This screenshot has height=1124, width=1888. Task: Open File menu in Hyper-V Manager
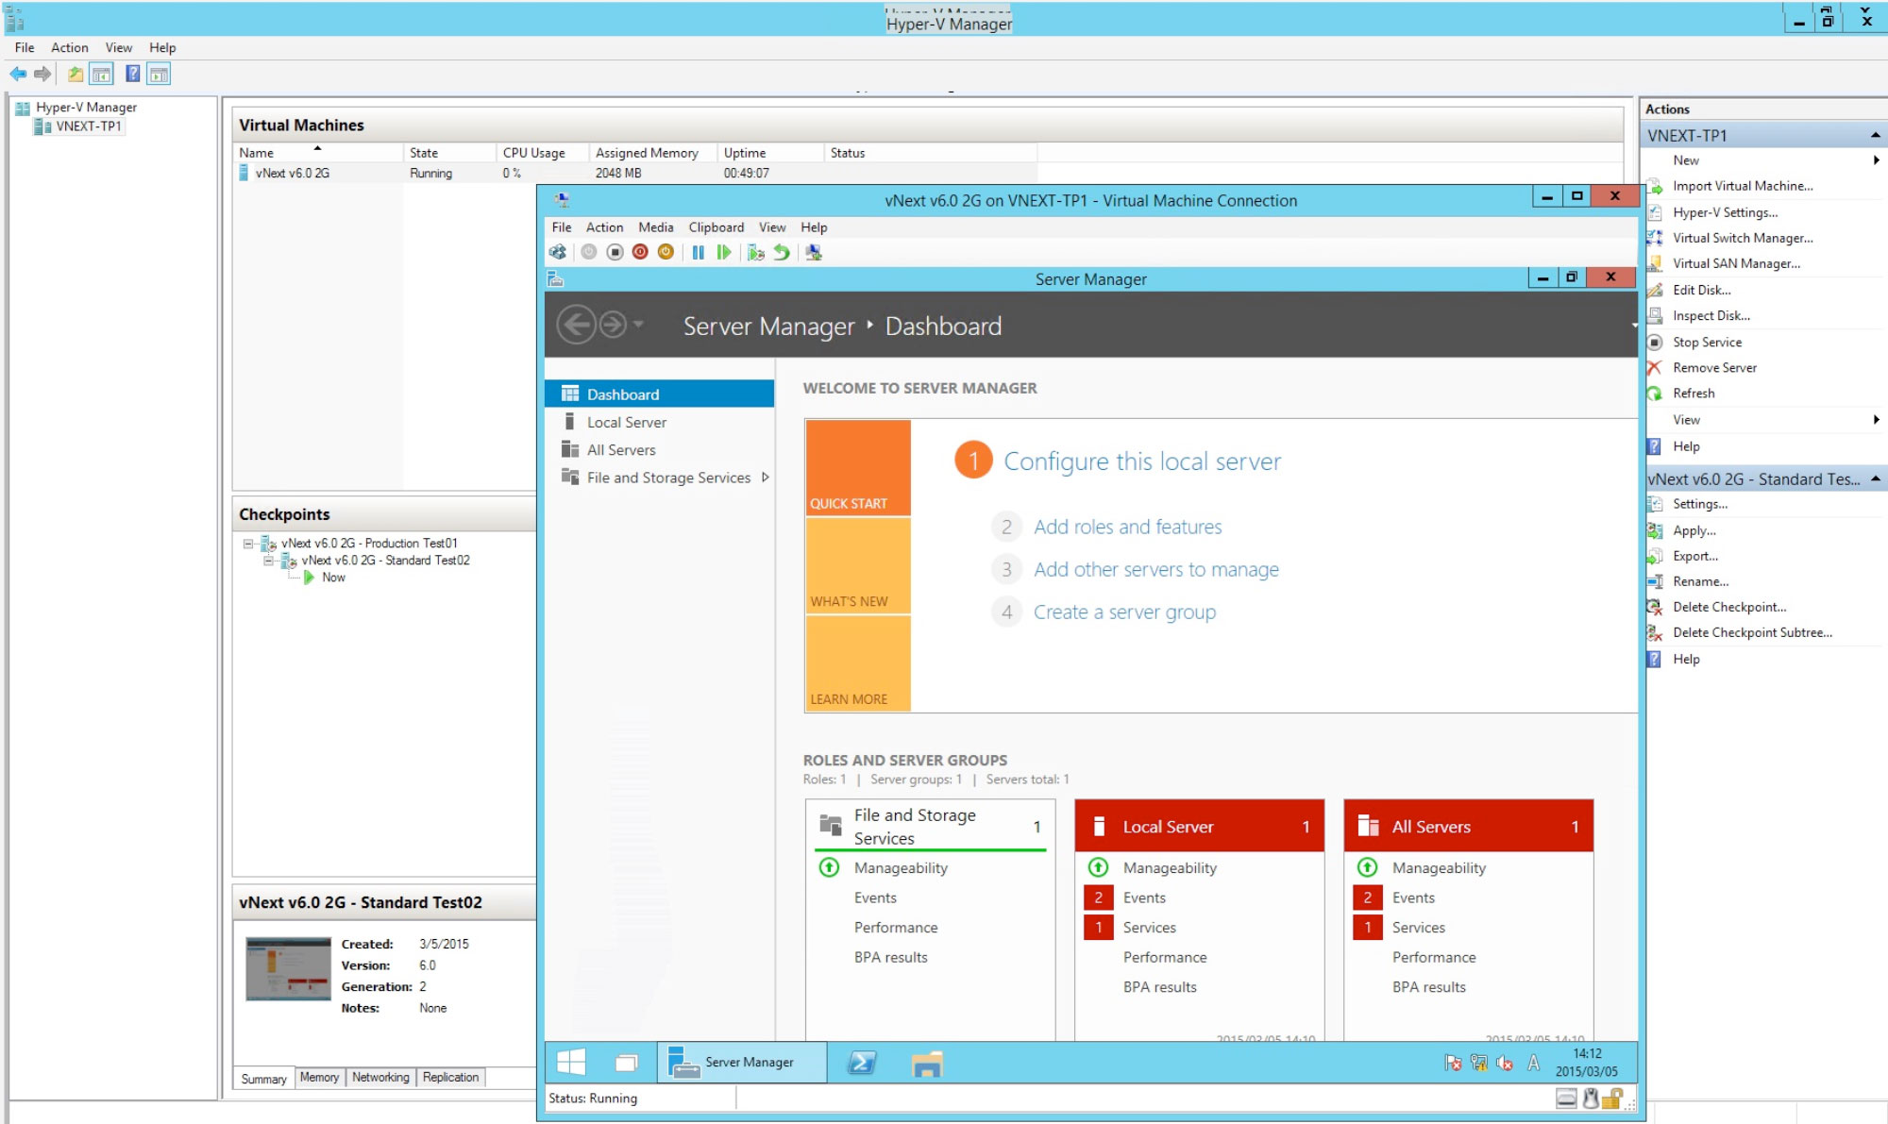pyautogui.click(x=25, y=47)
